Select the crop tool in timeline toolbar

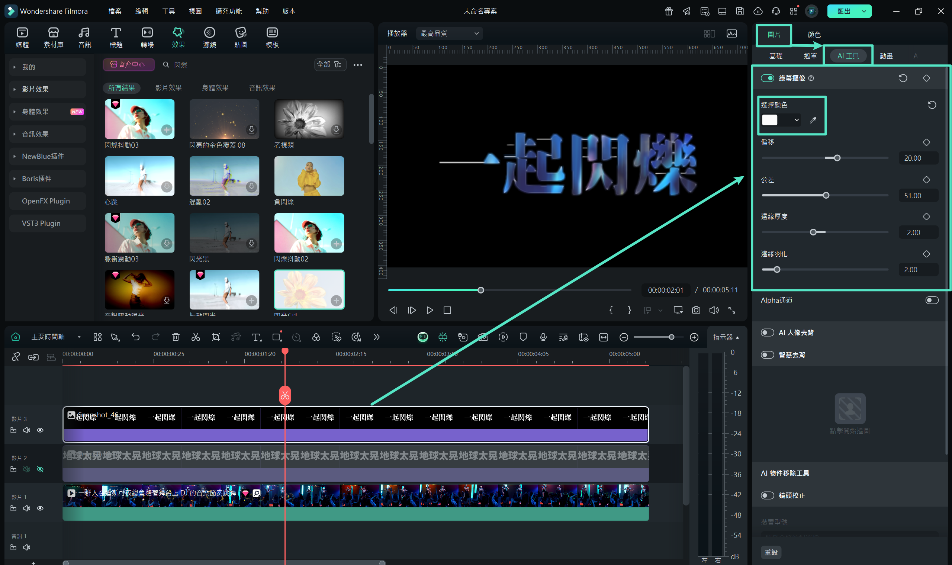(x=215, y=337)
